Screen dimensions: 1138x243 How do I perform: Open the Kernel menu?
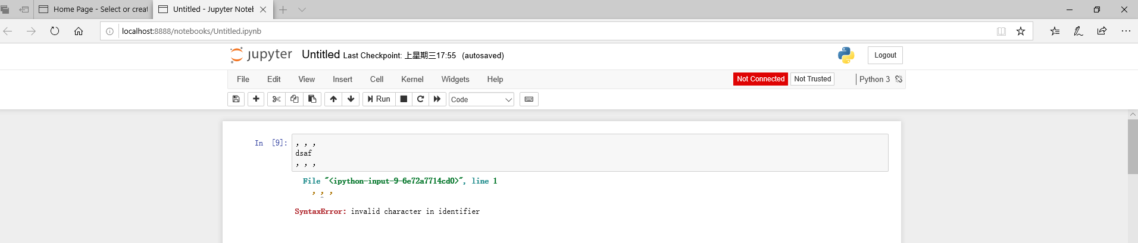(412, 79)
